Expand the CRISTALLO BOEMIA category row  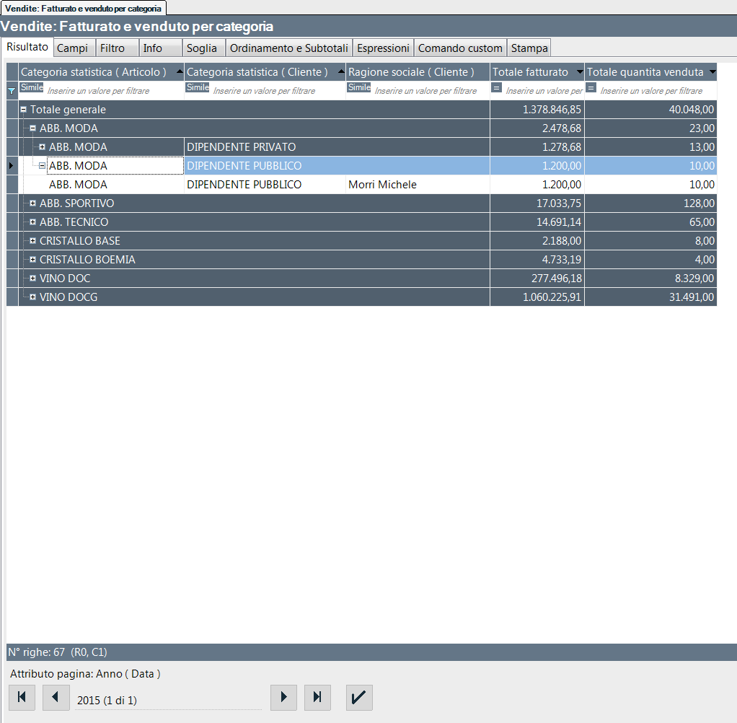coord(32,260)
